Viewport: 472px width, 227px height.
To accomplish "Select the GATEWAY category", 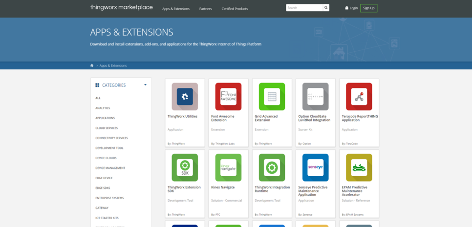I will pos(102,208).
